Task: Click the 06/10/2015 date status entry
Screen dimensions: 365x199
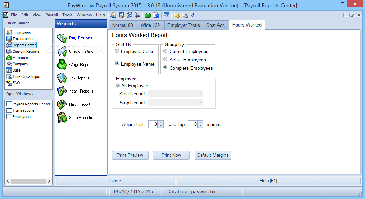Action: (x=134, y=192)
